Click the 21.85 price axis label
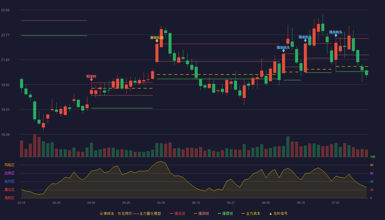This screenshot has height=220, width=385. tap(5, 60)
